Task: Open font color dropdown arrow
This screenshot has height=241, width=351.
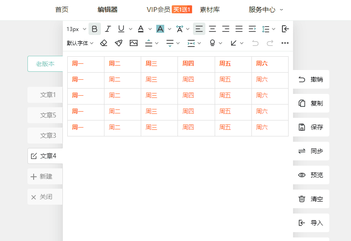Action: [150, 29]
